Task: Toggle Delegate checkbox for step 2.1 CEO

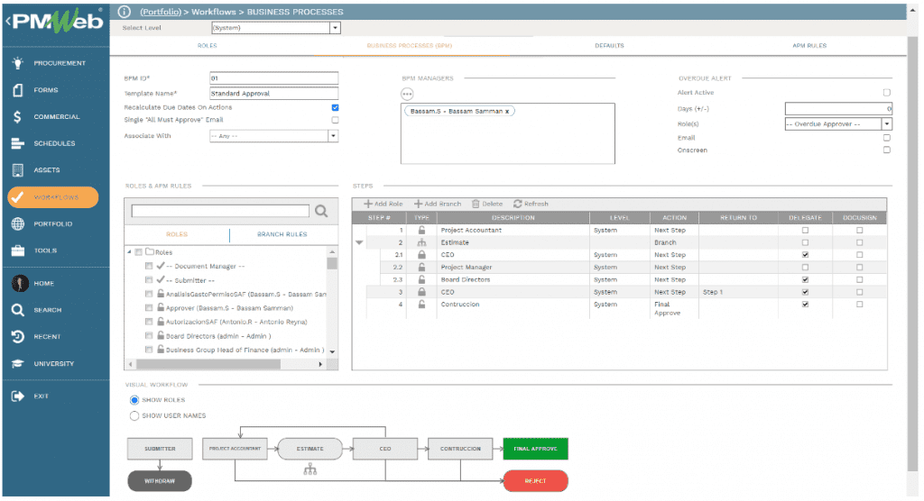Action: point(805,255)
